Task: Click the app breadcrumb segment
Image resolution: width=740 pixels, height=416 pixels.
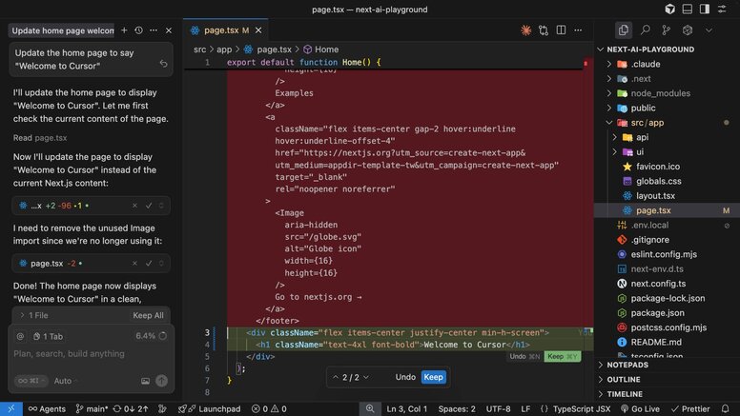Action: (x=224, y=50)
